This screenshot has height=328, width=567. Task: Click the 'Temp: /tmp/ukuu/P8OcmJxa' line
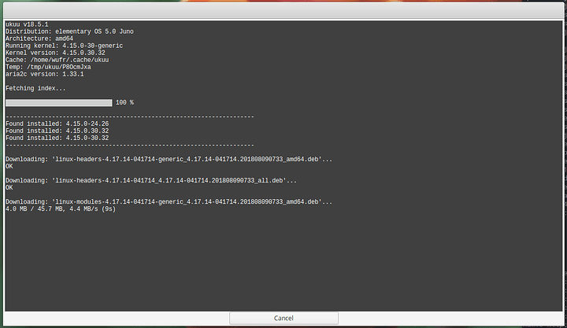pyautogui.click(x=48, y=67)
